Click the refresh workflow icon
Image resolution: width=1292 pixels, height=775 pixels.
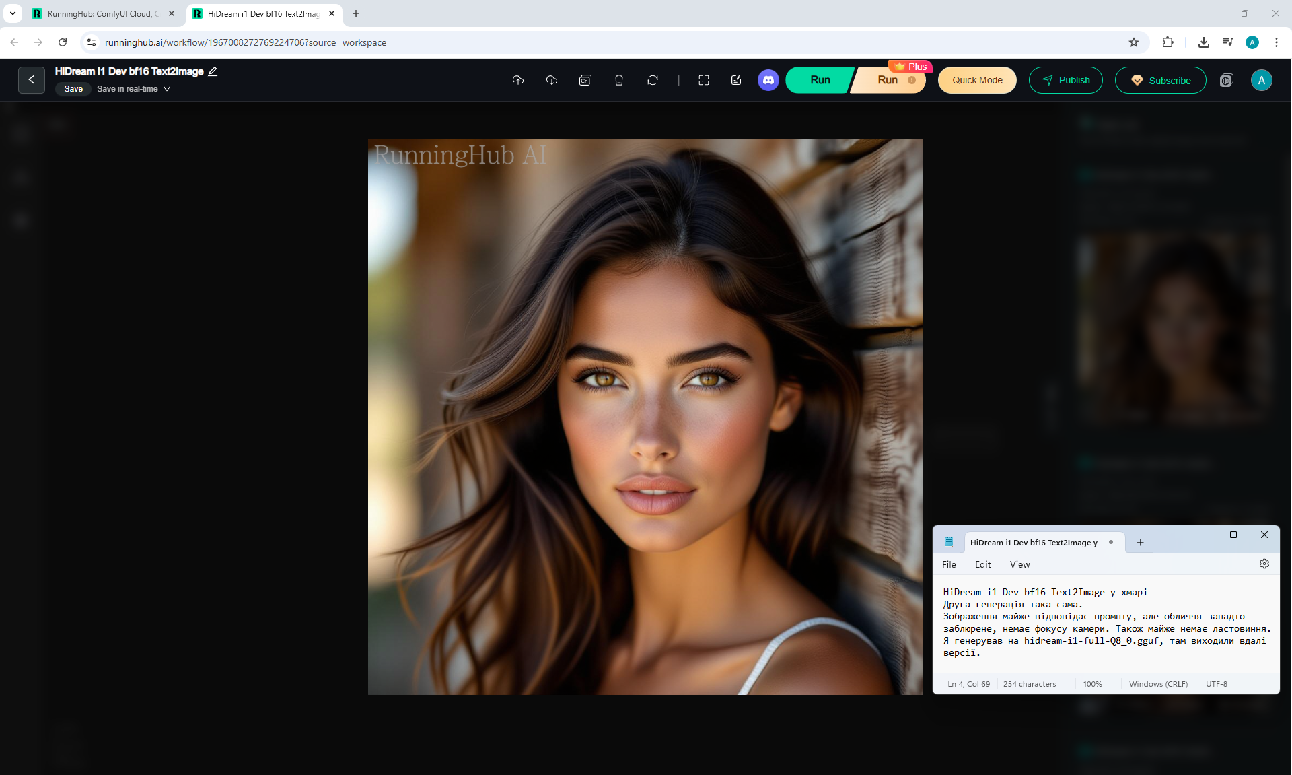click(x=653, y=80)
